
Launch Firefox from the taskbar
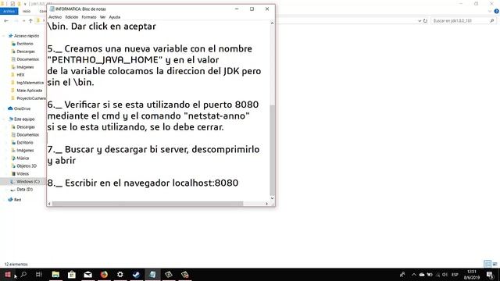104,274
